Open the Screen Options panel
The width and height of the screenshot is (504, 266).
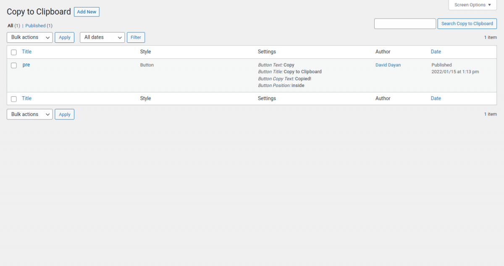(472, 5)
